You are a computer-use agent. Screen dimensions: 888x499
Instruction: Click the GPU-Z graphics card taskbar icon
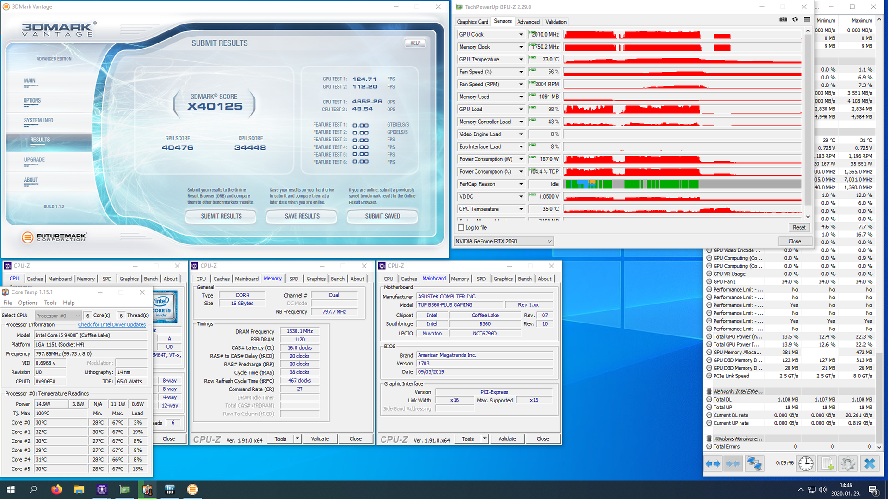[x=124, y=489]
